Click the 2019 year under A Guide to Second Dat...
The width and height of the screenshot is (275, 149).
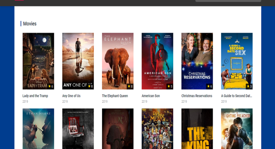224,102
